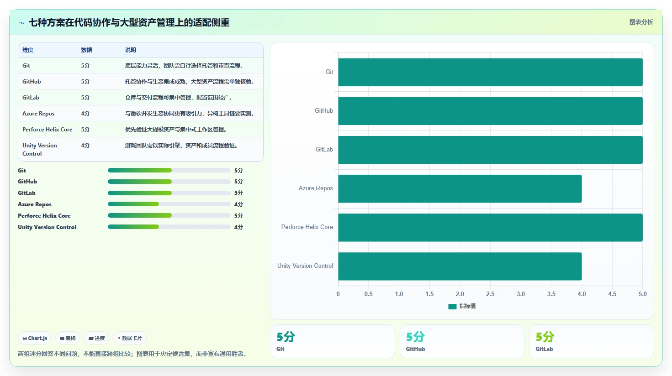
Task: Click the 4分 score in Azure Repos table row
Action: (85, 114)
